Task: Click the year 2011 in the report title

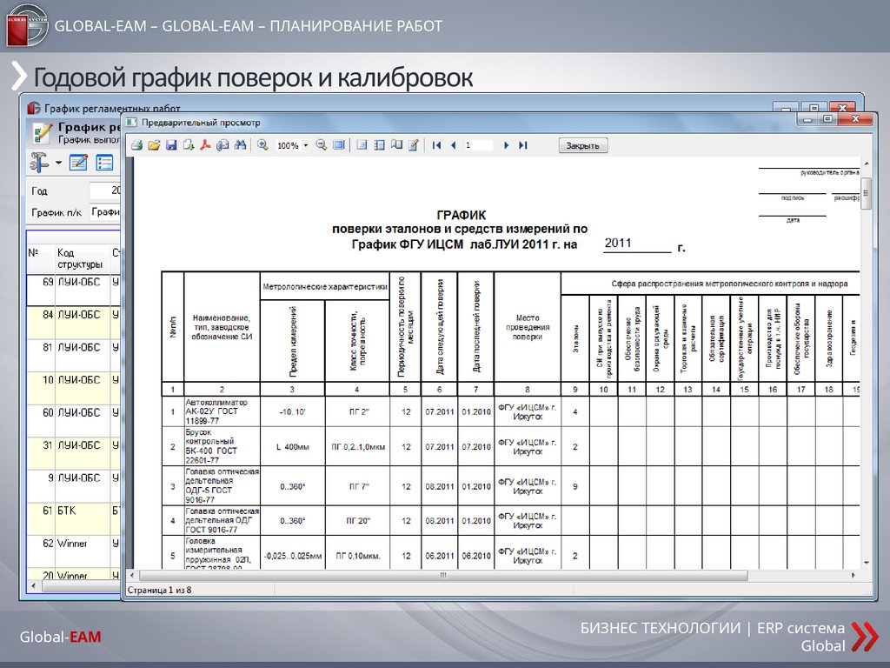Action: 618,244
